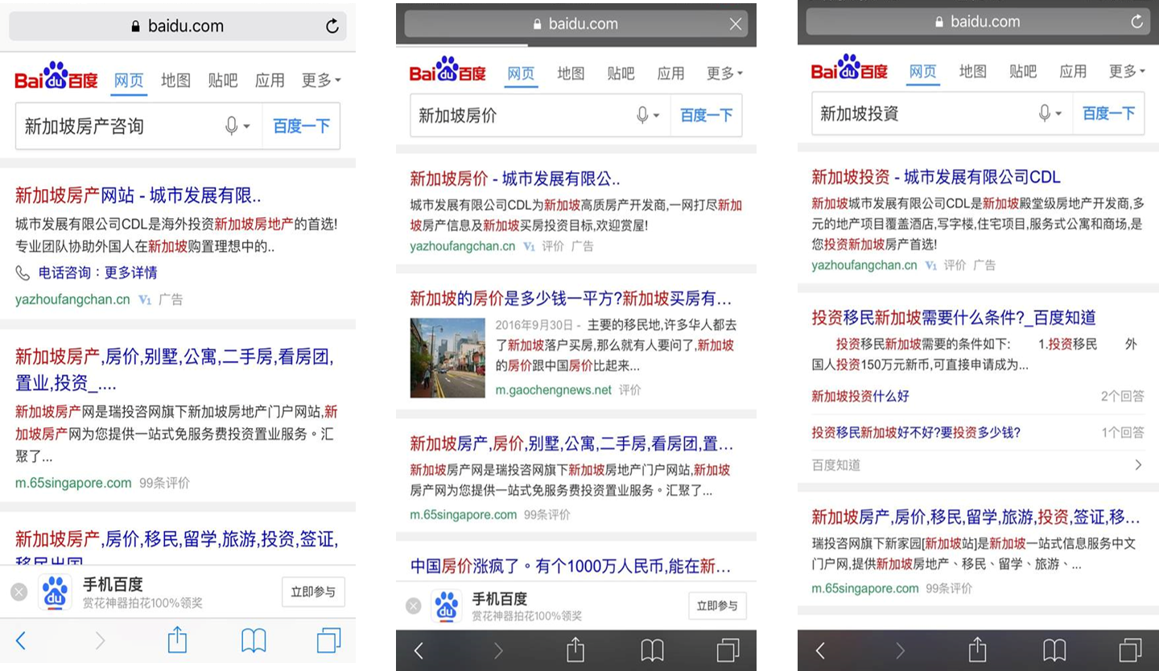Tap street photo thumbnail in middle result
The height and width of the screenshot is (671, 1159).
(448, 358)
